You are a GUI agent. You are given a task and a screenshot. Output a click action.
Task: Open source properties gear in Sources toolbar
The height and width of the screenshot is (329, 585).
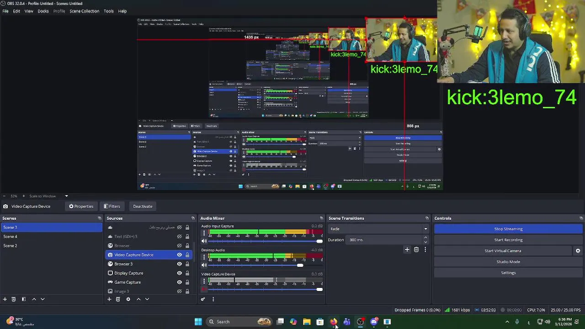coord(128,299)
